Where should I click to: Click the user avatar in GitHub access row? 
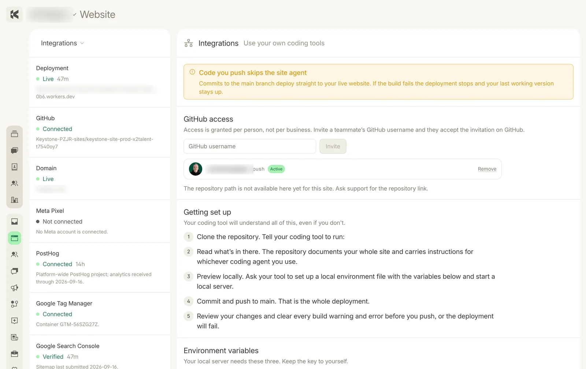(196, 169)
